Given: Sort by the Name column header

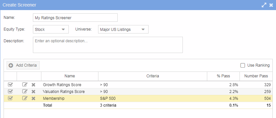Looking at the screenshot, I should point(70,76).
